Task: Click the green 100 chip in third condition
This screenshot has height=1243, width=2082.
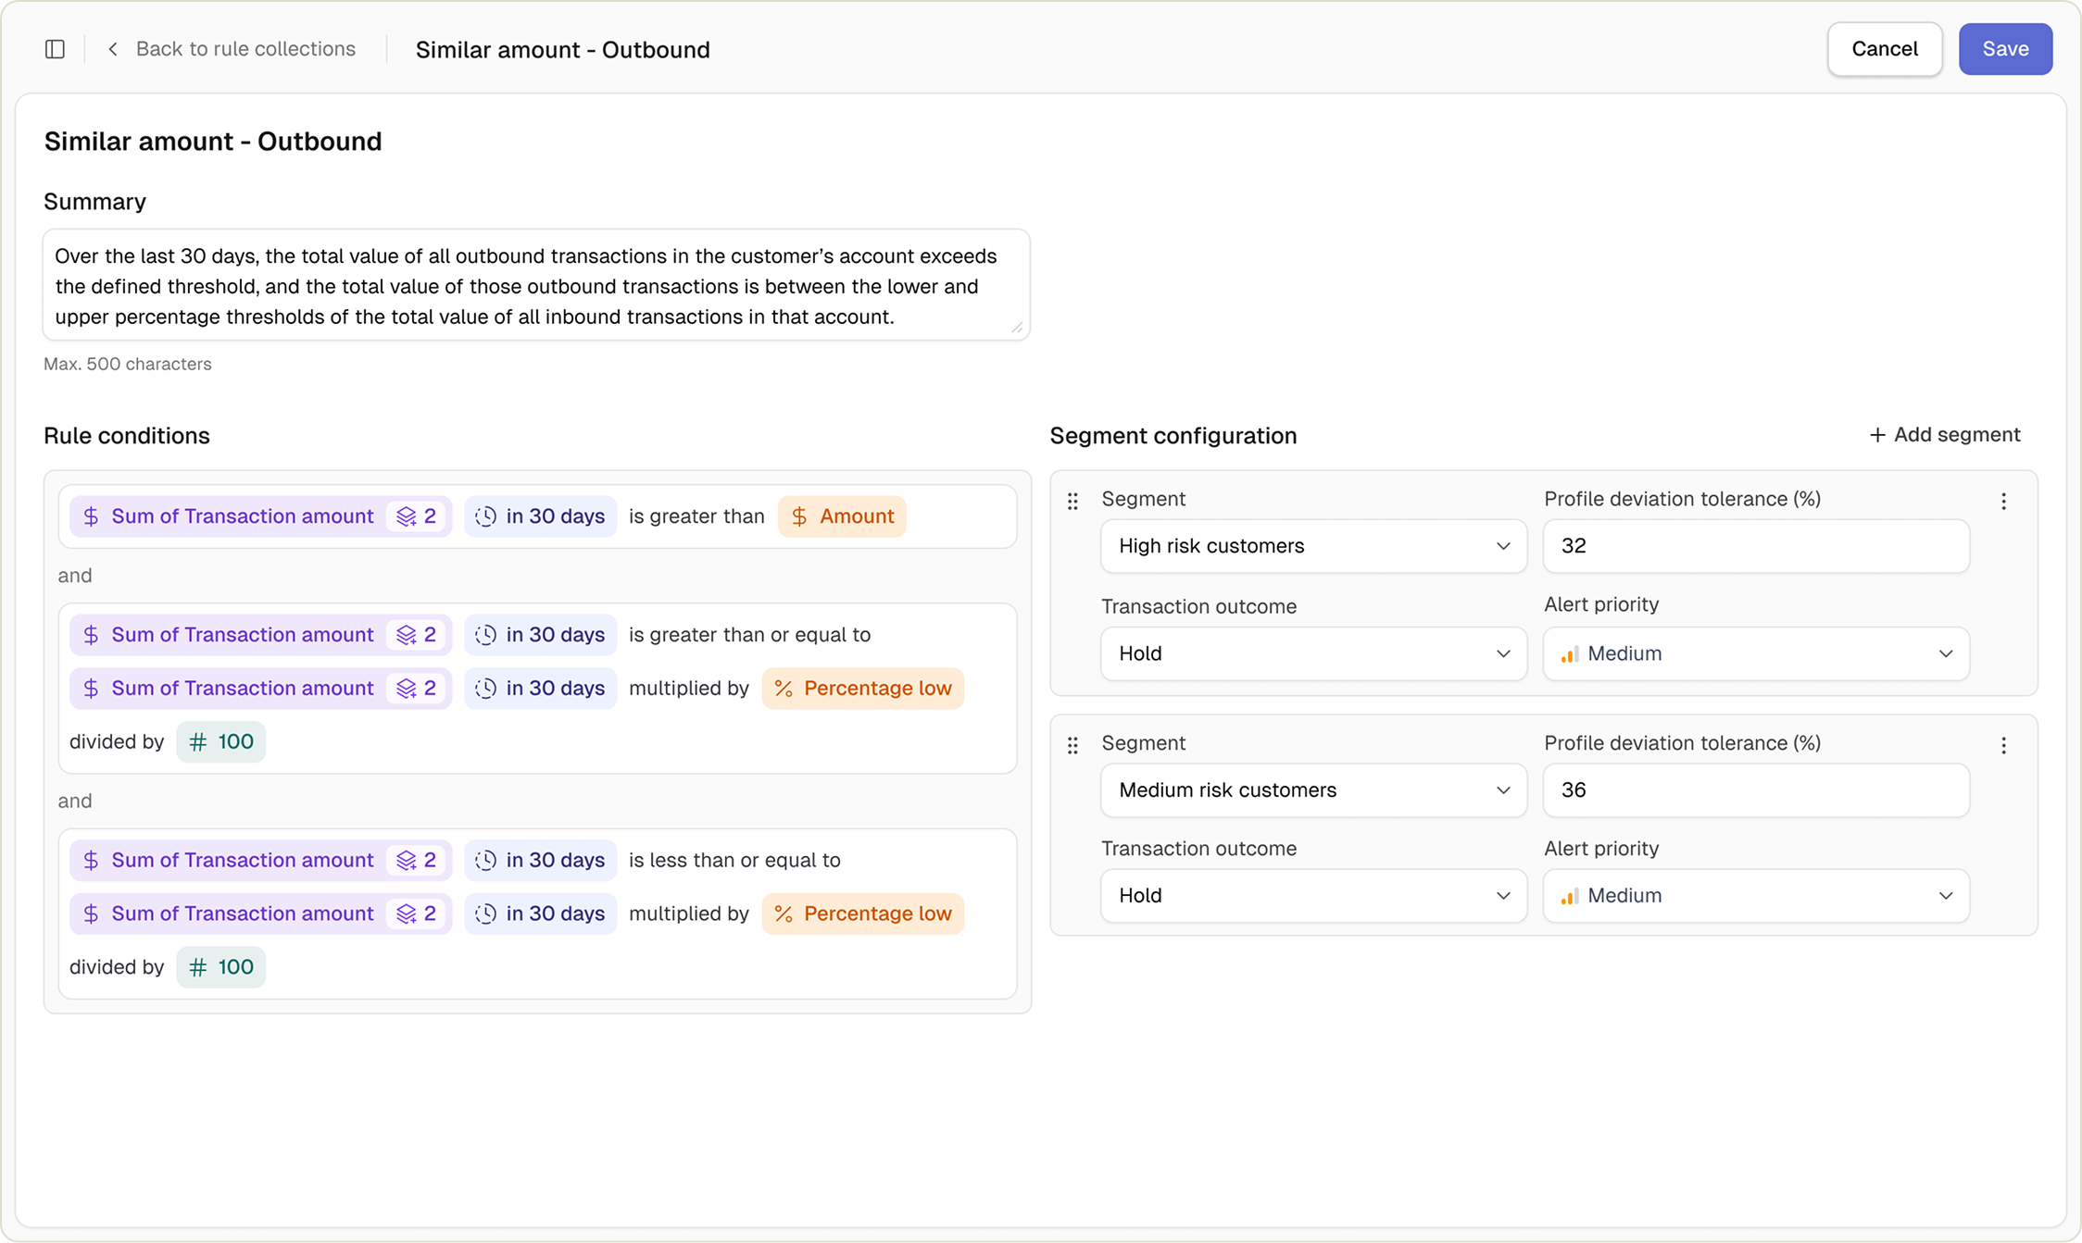Action: [x=220, y=967]
